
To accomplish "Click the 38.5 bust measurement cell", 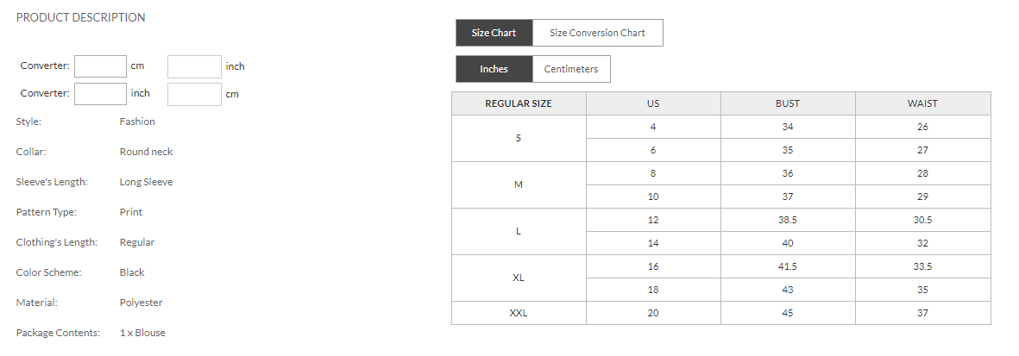I will click(x=788, y=220).
